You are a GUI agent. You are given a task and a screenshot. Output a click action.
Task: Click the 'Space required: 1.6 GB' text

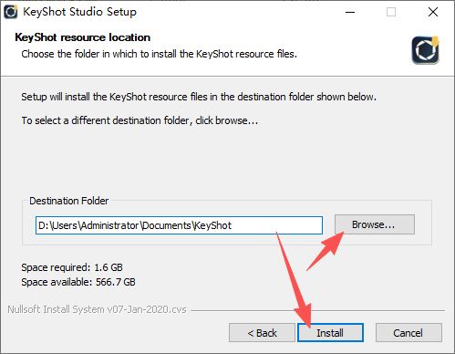72,267
